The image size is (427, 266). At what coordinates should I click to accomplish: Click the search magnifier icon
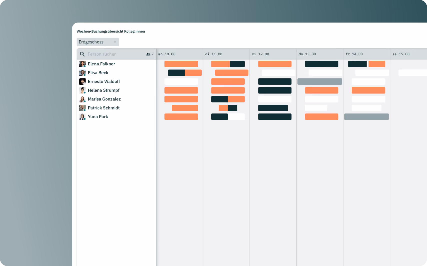point(82,54)
